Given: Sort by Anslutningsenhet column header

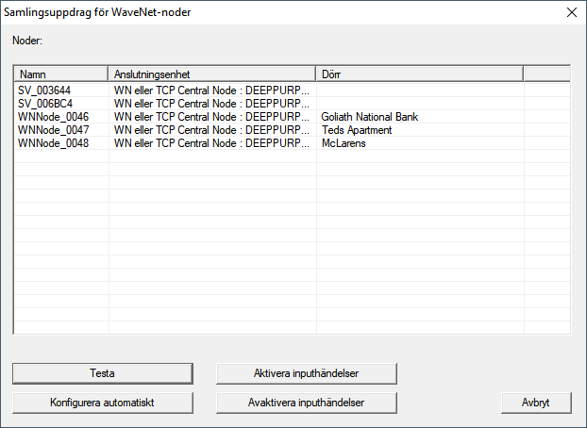Looking at the screenshot, I should (212, 74).
